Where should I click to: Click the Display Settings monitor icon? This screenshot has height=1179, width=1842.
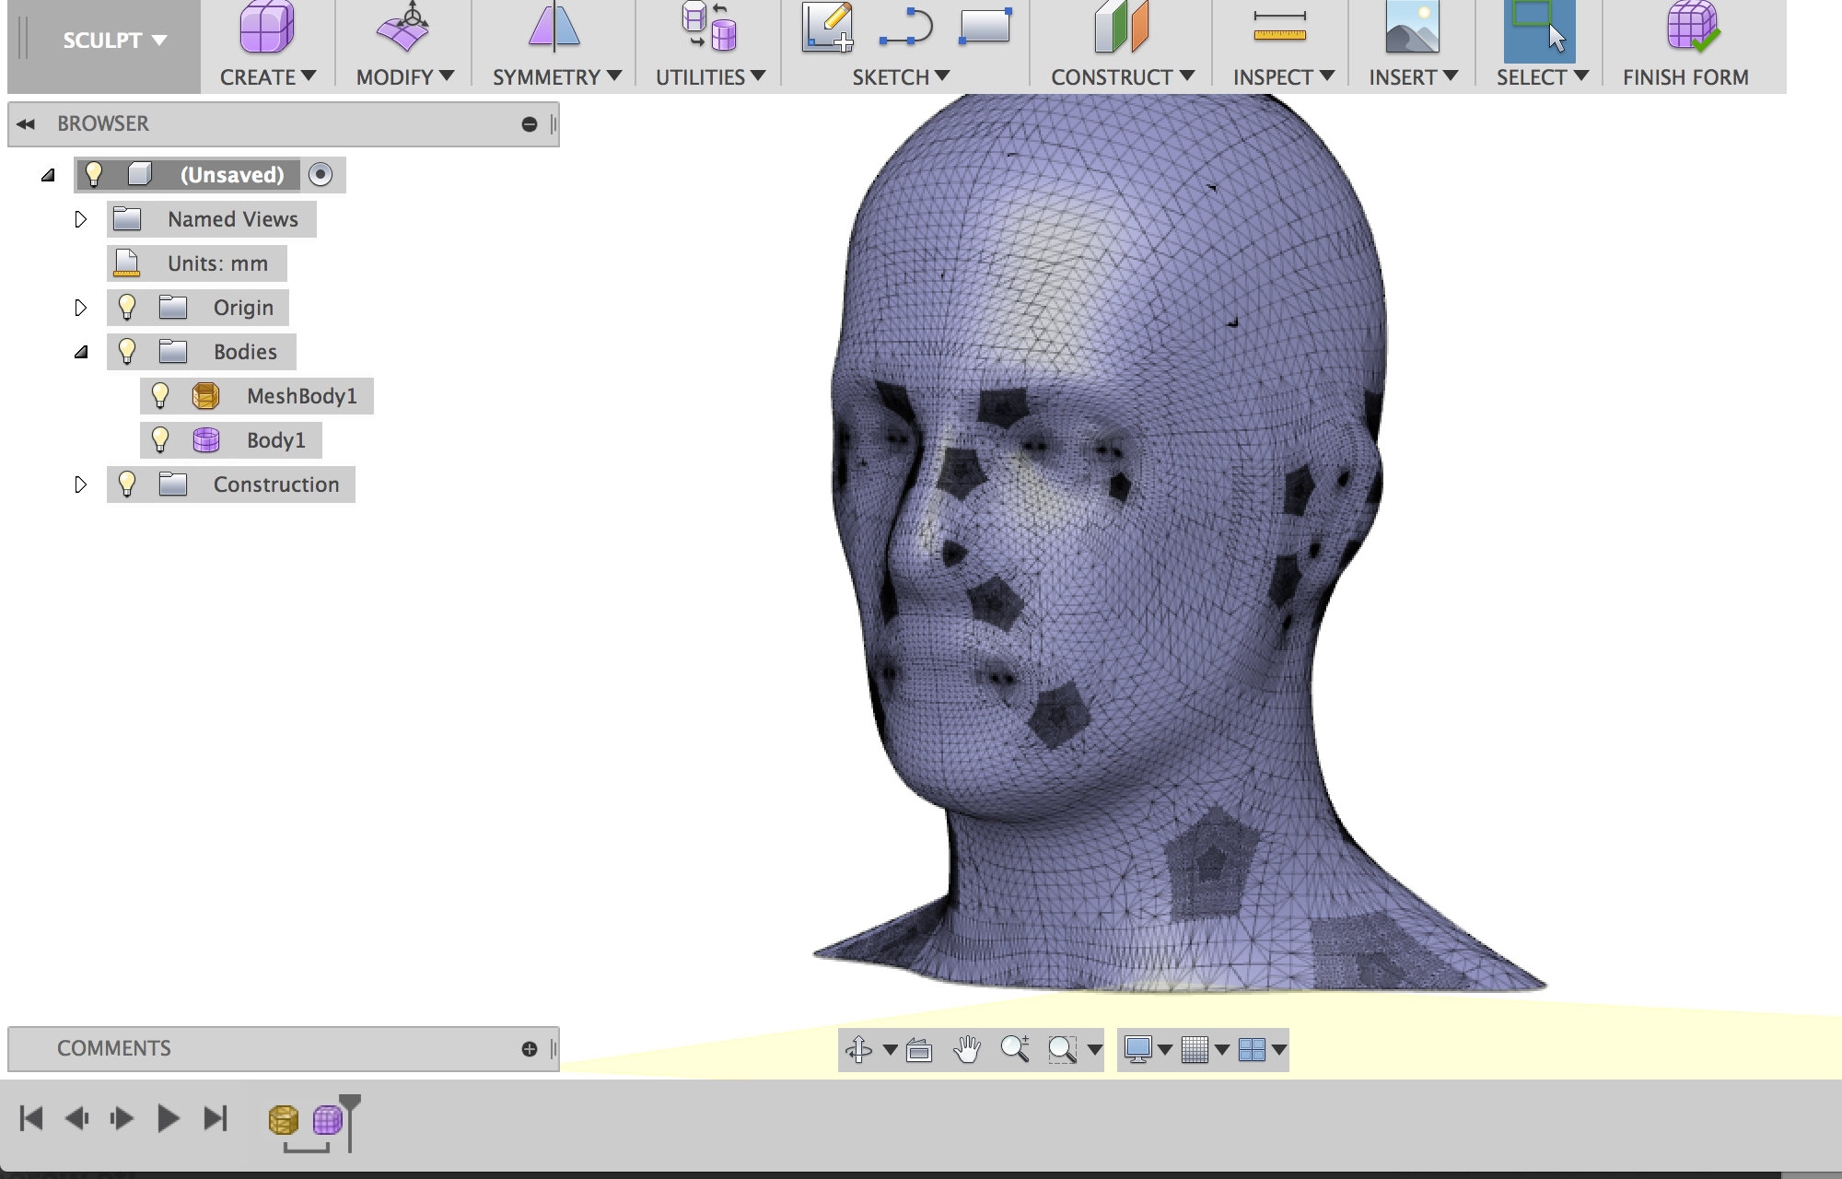tap(1138, 1049)
